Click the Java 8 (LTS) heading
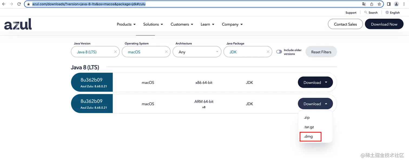409x163 pixels. coord(85,67)
